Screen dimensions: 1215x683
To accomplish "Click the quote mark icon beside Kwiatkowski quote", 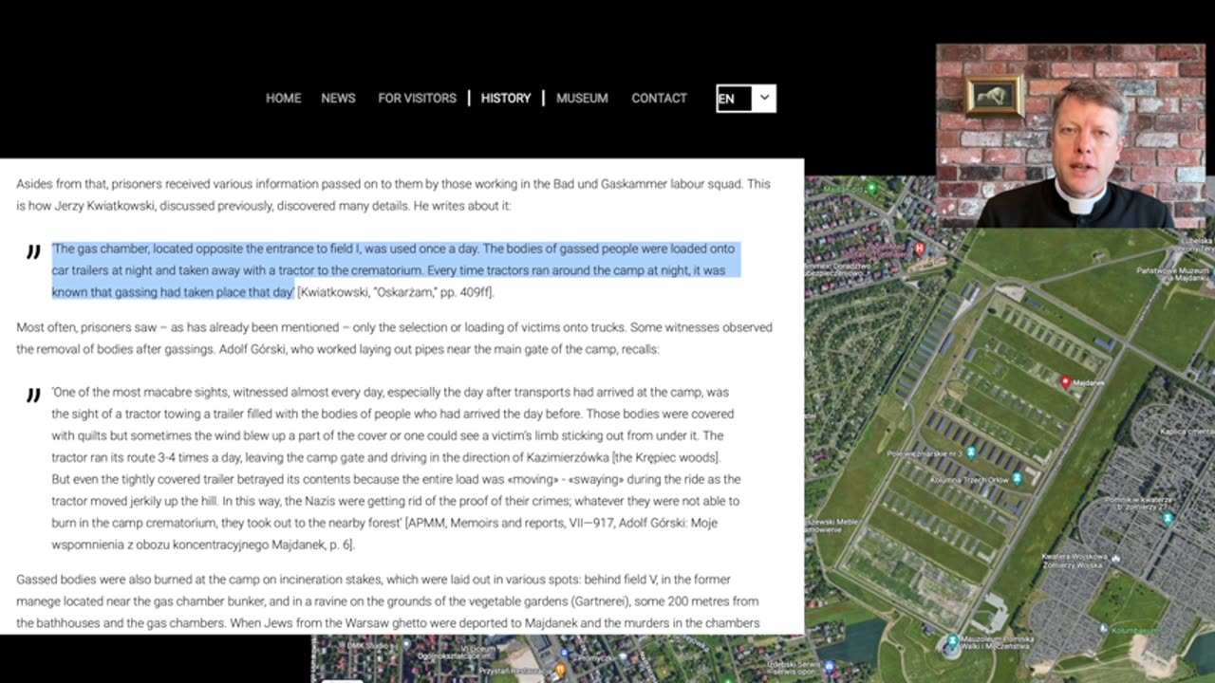I will (x=33, y=251).
